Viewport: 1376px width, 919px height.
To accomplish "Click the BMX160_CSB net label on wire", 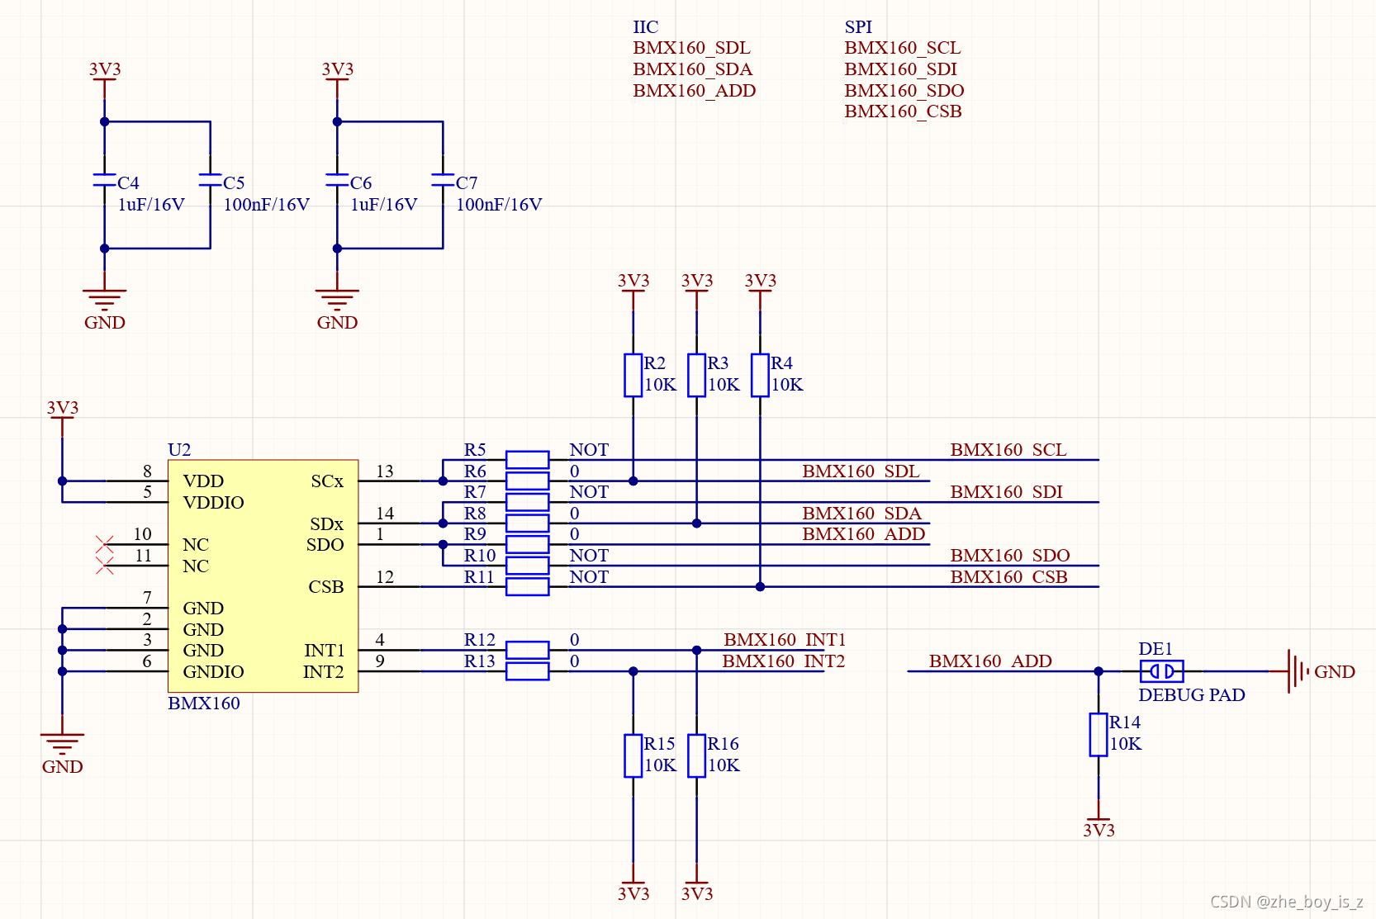I will pos(1008,577).
